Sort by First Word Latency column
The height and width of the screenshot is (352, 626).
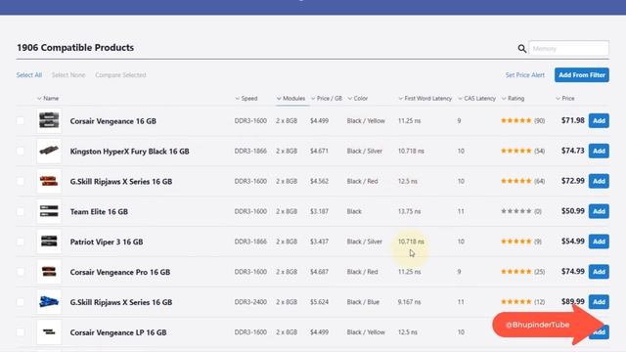pyautogui.click(x=425, y=98)
